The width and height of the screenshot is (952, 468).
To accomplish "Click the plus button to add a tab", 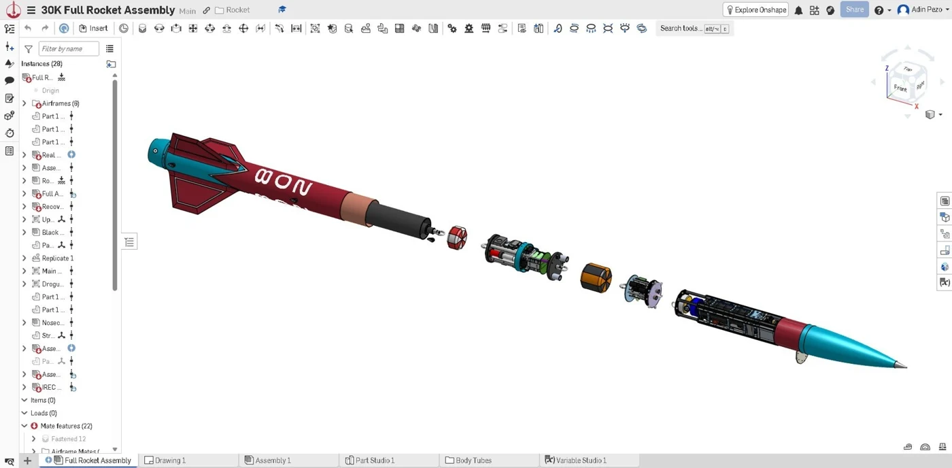I will coord(28,461).
